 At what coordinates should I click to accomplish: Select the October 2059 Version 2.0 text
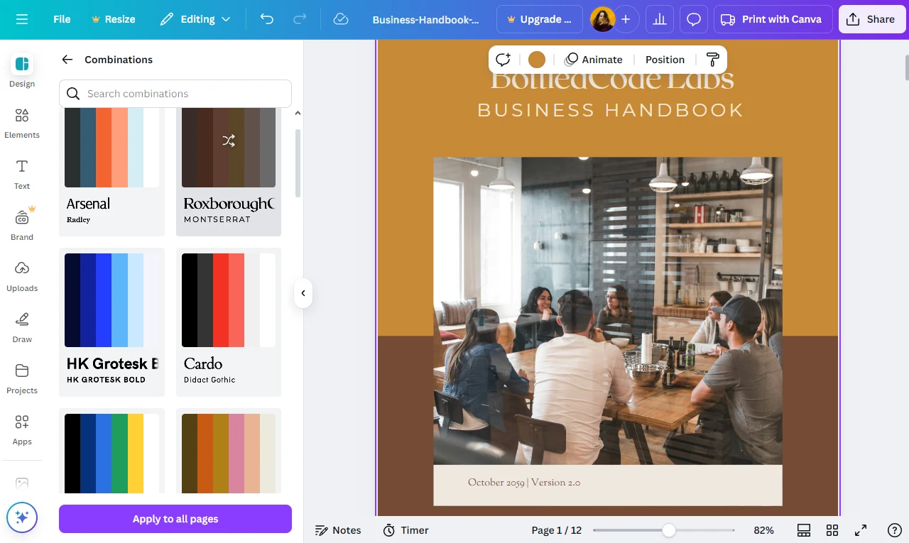pos(524,483)
